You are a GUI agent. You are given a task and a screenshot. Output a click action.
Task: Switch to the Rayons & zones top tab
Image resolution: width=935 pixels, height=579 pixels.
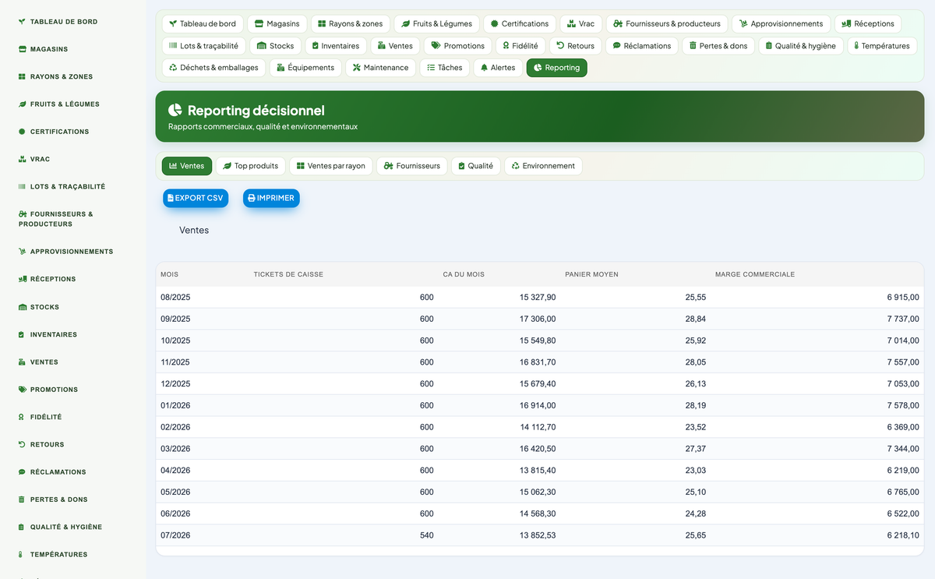pyautogui.click(x=351, y=24)
